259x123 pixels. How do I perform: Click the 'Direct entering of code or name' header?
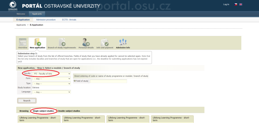click(111, 76)
